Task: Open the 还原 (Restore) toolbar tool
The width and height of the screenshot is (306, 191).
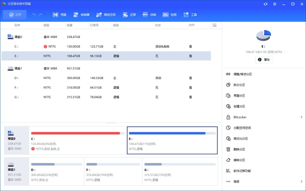Action: [x=125, y=15]
